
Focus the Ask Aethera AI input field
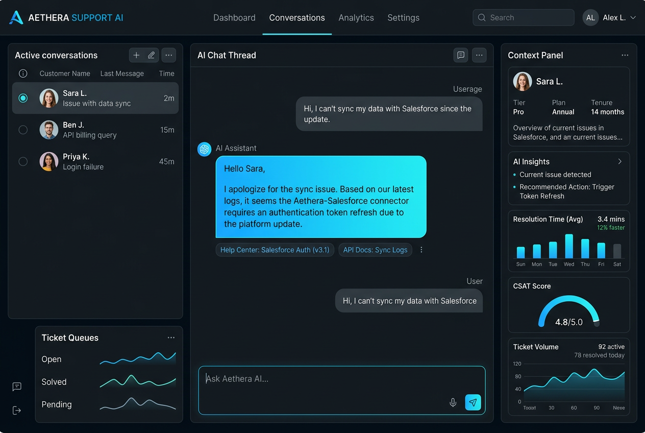coord(342,390)
